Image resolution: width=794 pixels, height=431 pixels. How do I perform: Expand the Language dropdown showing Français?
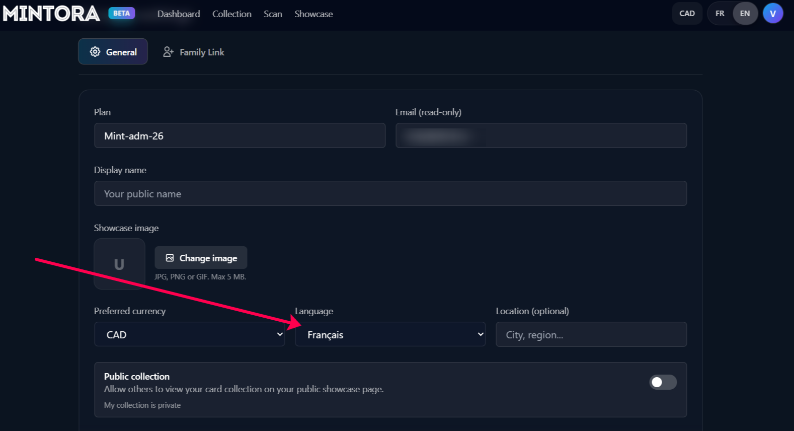click(x=390, y=334)
